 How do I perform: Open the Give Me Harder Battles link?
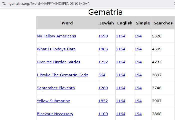(58, 62)
